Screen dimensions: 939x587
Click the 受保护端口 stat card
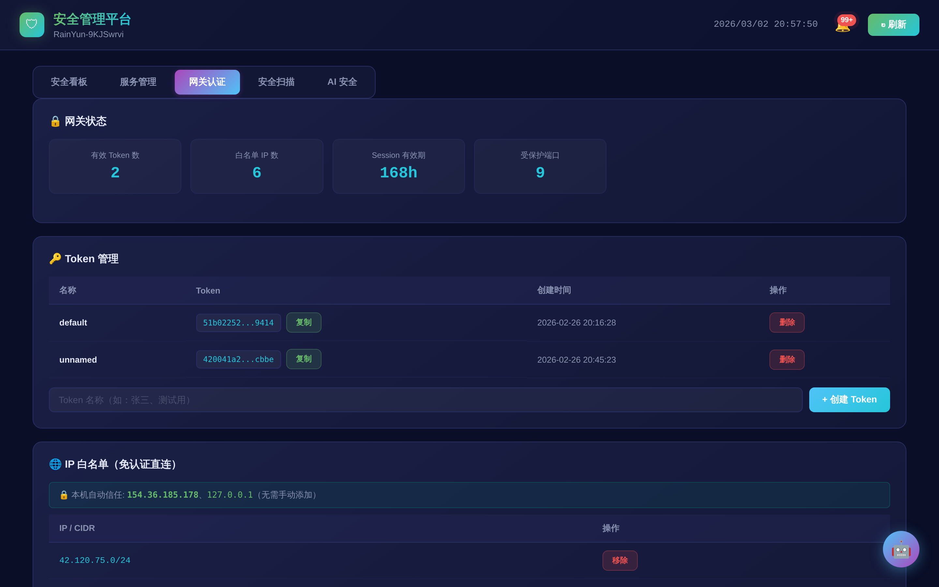540,166
